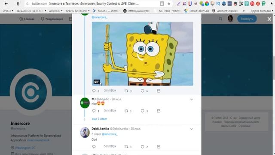Open the Главная tab in Twitter header

[x=27, y=19]
